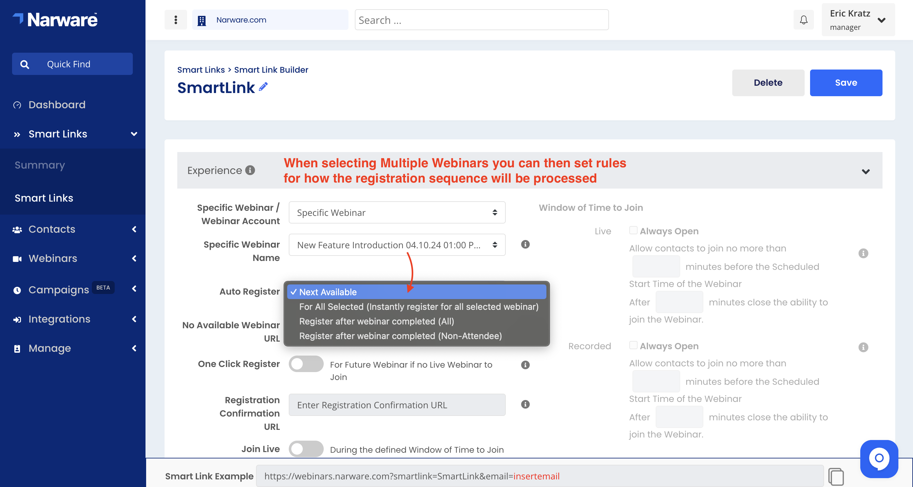Click Live minutes-before-start input box
Screen dimensions: 913x487
pos(656,266)
